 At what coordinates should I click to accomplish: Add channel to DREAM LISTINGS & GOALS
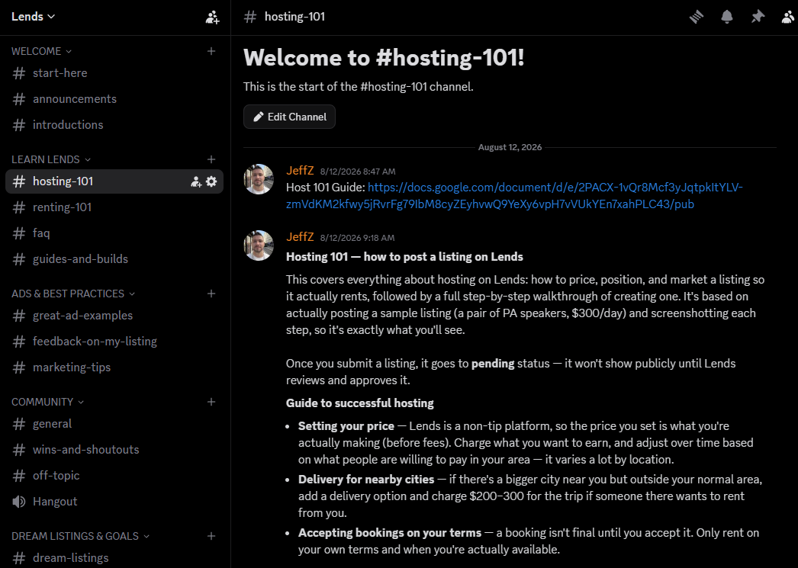click(x=211, y=536)
